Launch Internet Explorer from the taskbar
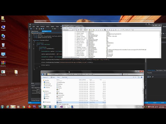 pos(8,107)
